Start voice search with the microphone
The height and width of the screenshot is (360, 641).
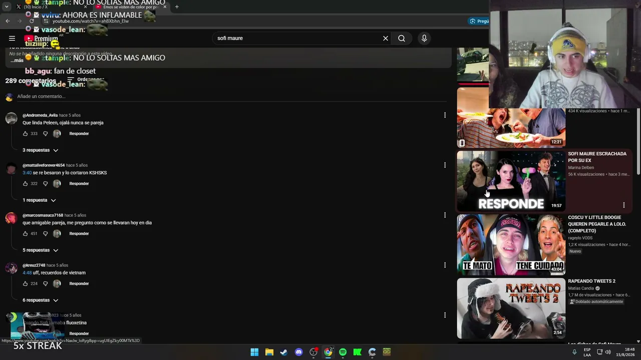coord(424,38)
